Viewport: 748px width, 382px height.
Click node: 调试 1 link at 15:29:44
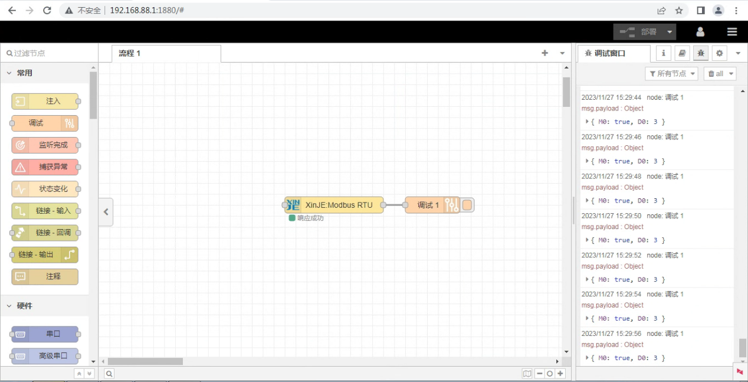(665, 97)
